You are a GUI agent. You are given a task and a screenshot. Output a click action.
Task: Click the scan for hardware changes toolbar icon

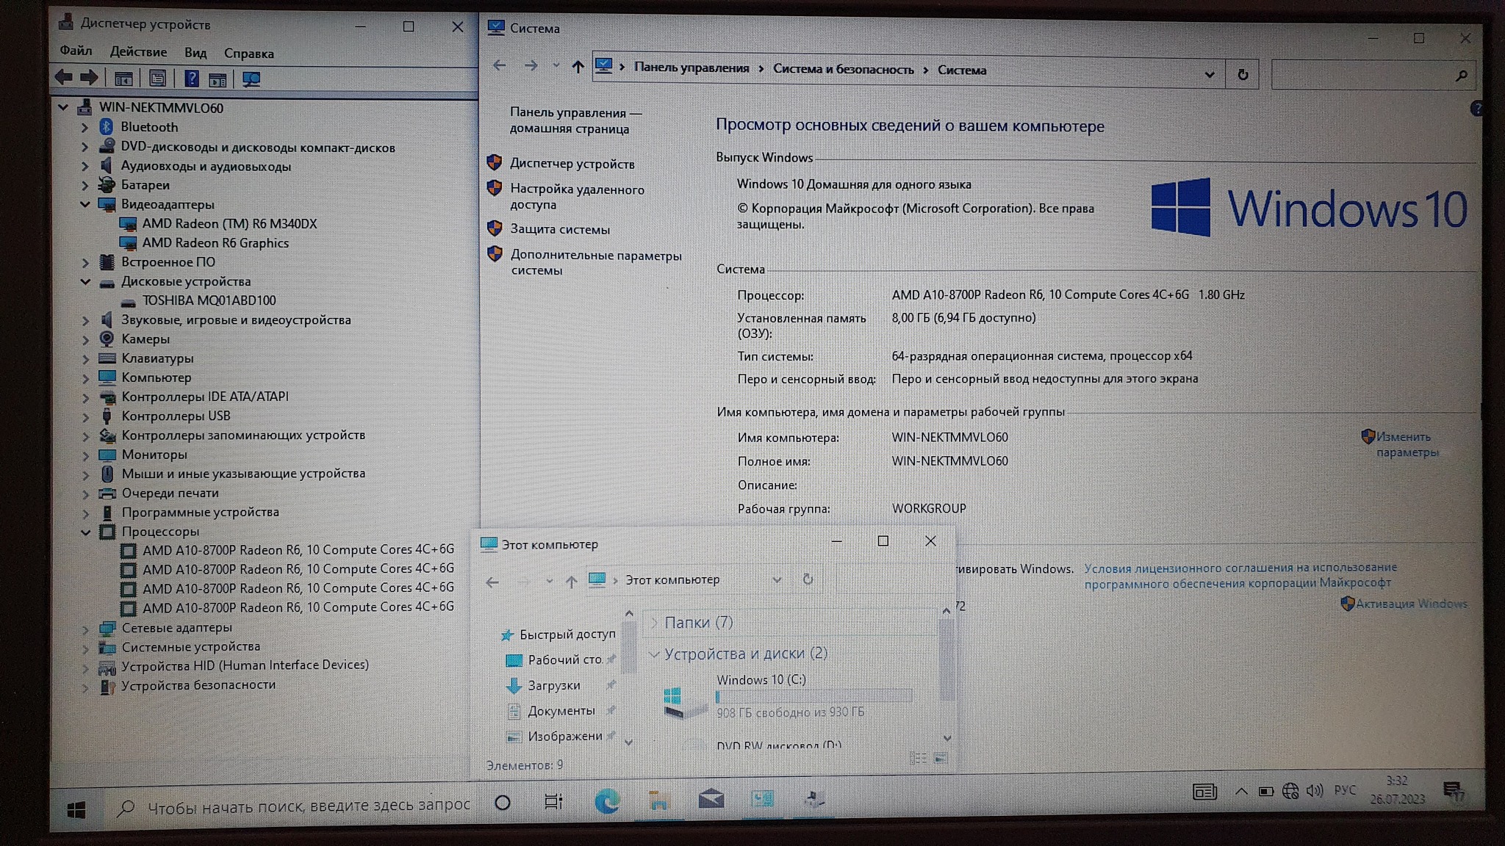(x=251, y=79)
